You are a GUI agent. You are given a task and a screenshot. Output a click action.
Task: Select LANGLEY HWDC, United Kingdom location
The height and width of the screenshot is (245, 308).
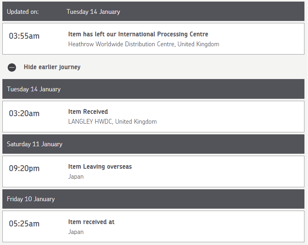112,122
